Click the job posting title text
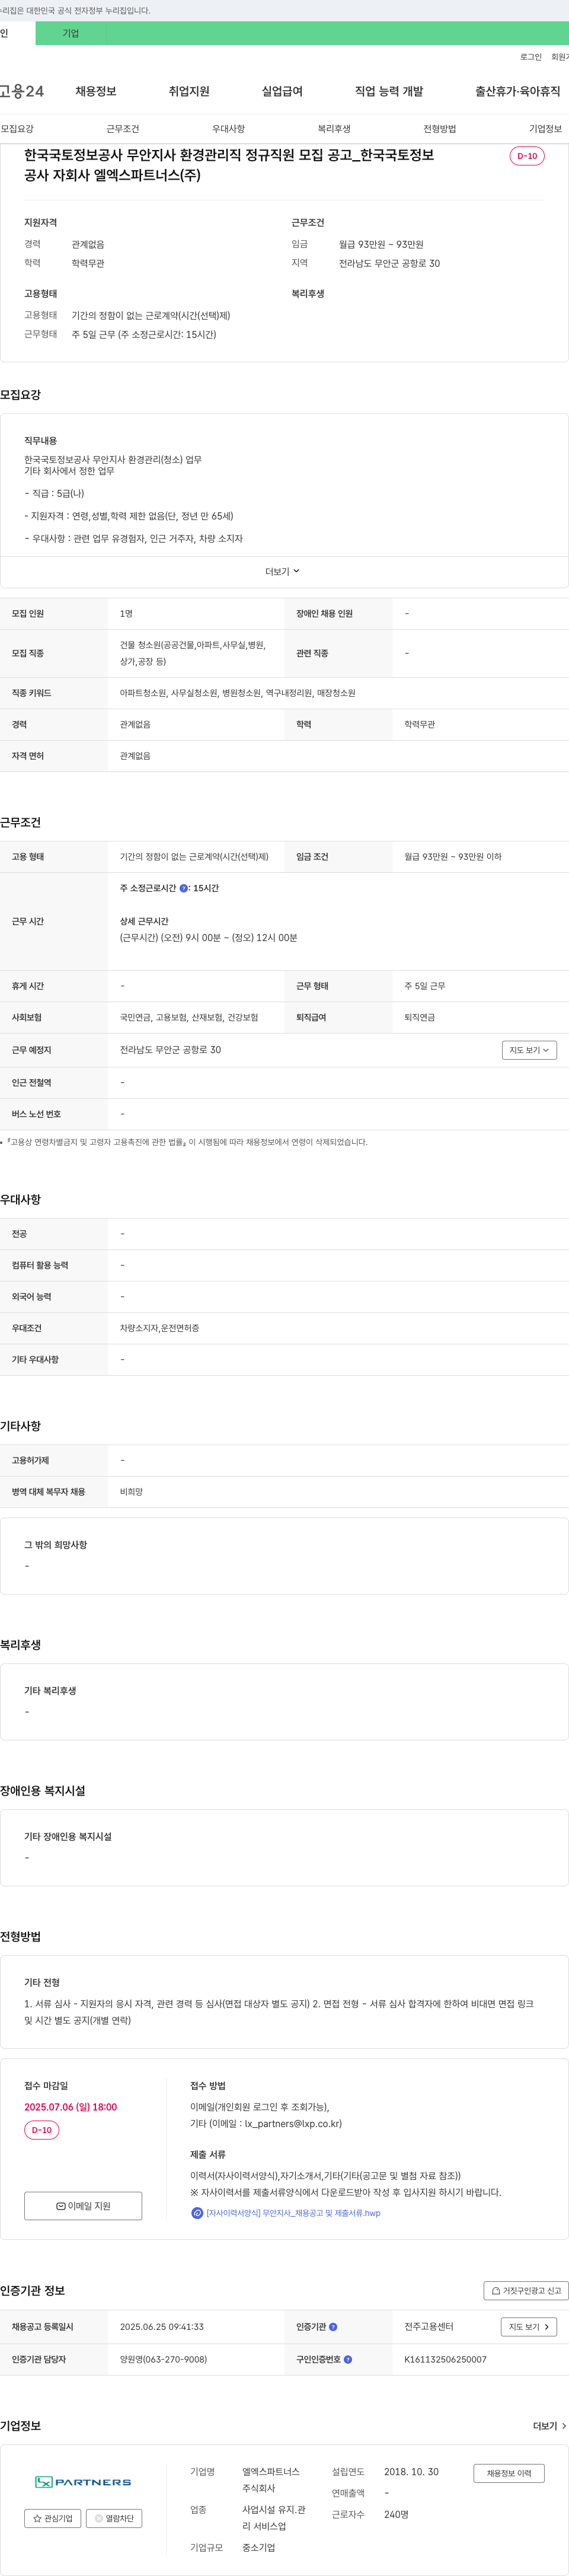 tap(229, 165)
